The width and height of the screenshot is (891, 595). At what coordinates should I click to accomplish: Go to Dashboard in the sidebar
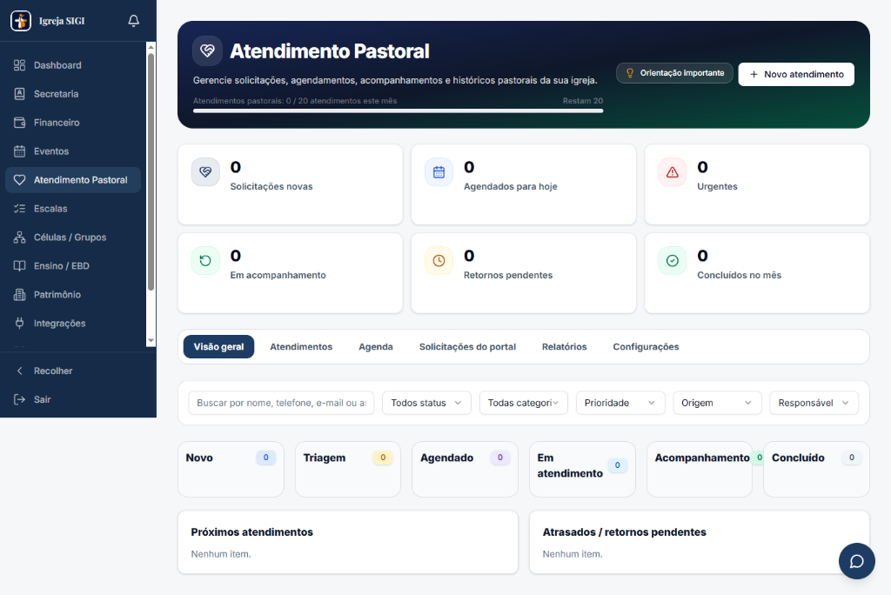coord(73,65)
